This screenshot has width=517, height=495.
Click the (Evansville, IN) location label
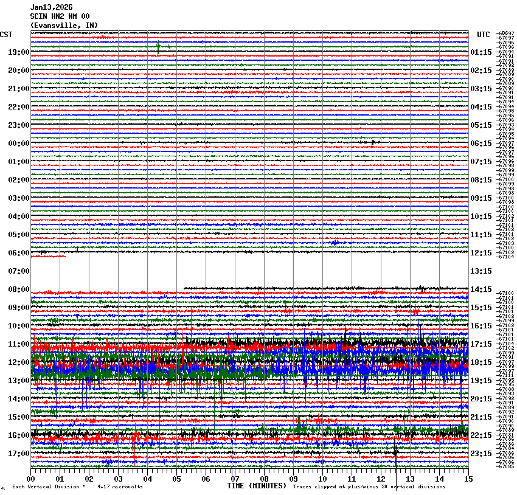click(63, 25)
